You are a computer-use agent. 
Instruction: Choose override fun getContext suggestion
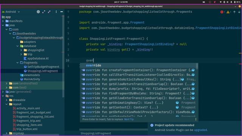click(x=138, y=107)
